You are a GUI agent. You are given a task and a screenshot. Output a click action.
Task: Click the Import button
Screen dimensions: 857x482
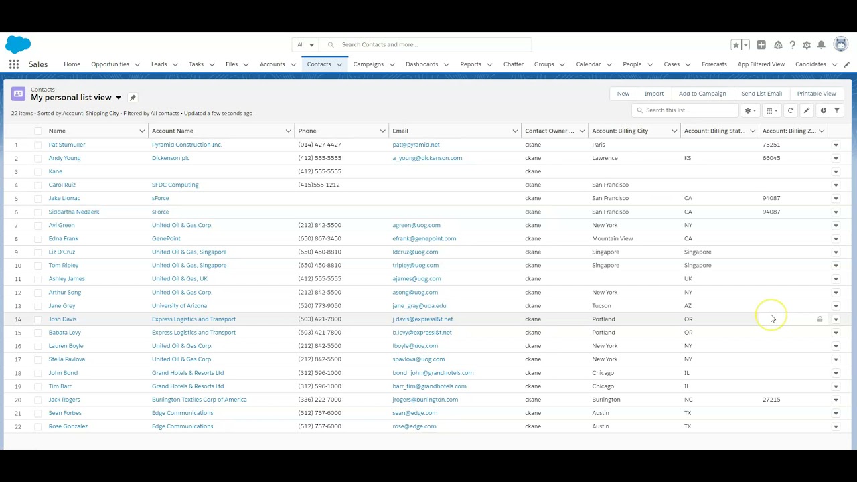click(x=654, y=94)
